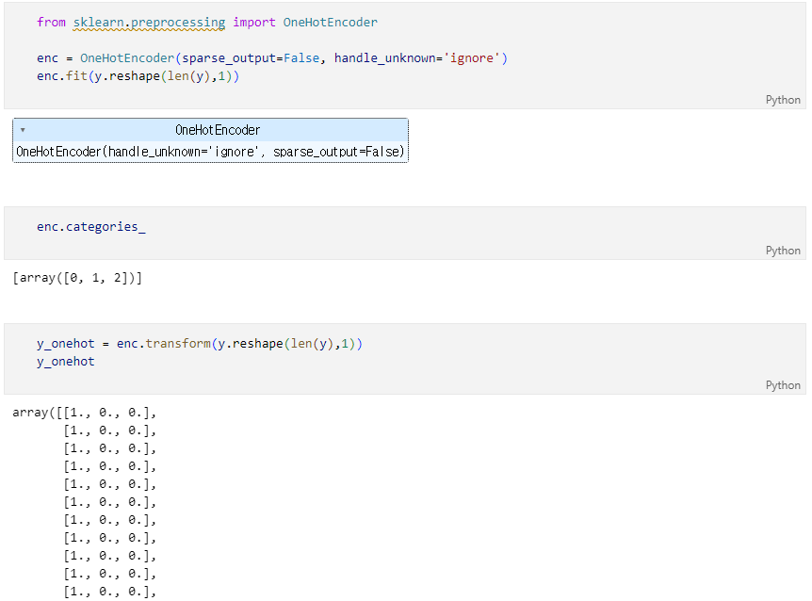
Task: Click the standalone y_onehot line
Action: point(66,362)
